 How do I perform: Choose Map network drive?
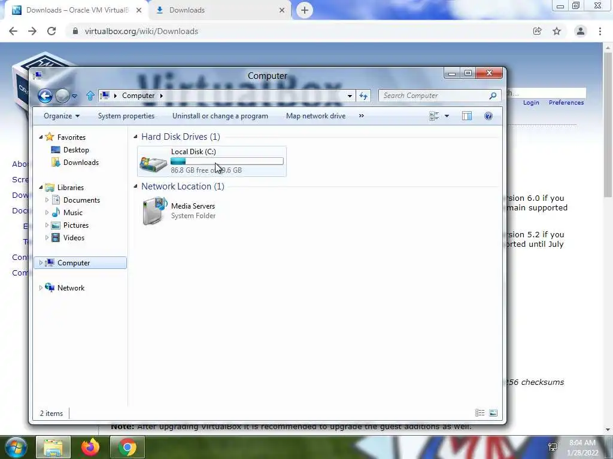tap(316, 116)
